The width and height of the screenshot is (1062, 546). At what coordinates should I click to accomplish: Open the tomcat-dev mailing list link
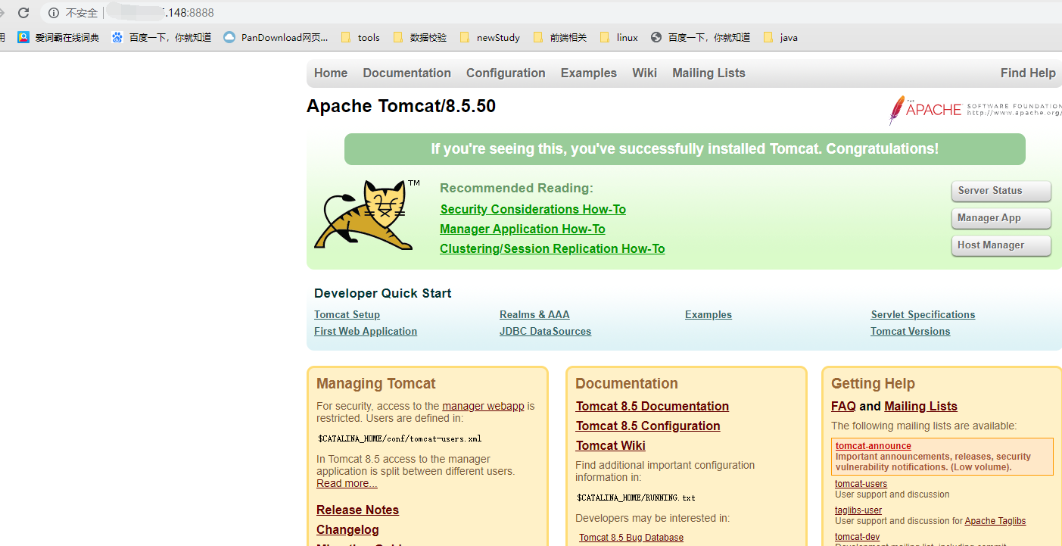click(858, 537)
